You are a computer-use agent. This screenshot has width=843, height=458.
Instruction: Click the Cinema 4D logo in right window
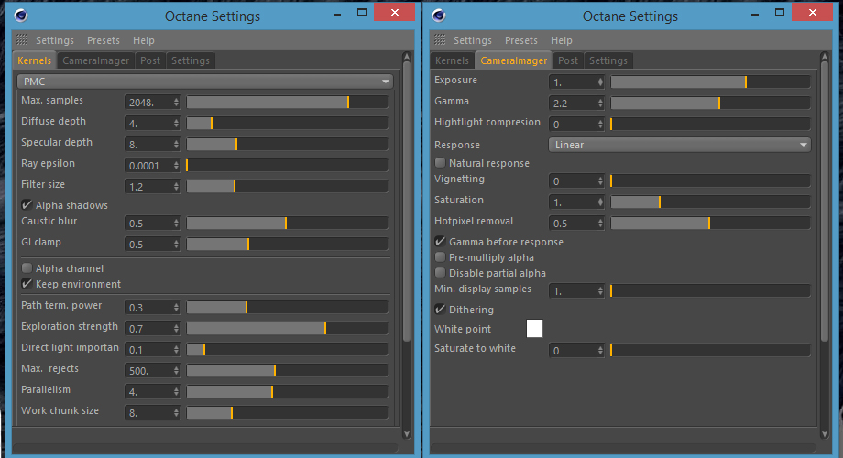(x=439, y=16)
